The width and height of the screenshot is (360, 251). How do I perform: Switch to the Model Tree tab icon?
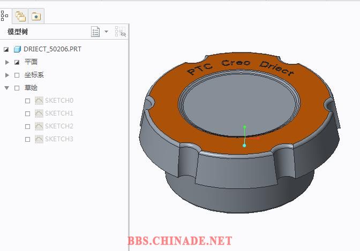pos(5,16)
